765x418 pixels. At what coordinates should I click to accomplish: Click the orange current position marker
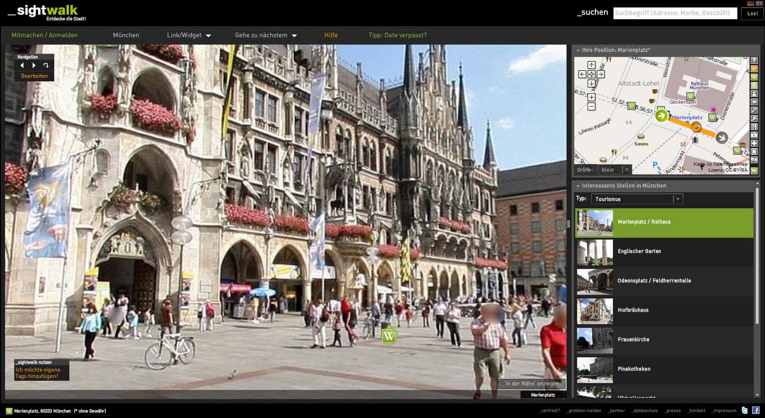tap(696, 127)
